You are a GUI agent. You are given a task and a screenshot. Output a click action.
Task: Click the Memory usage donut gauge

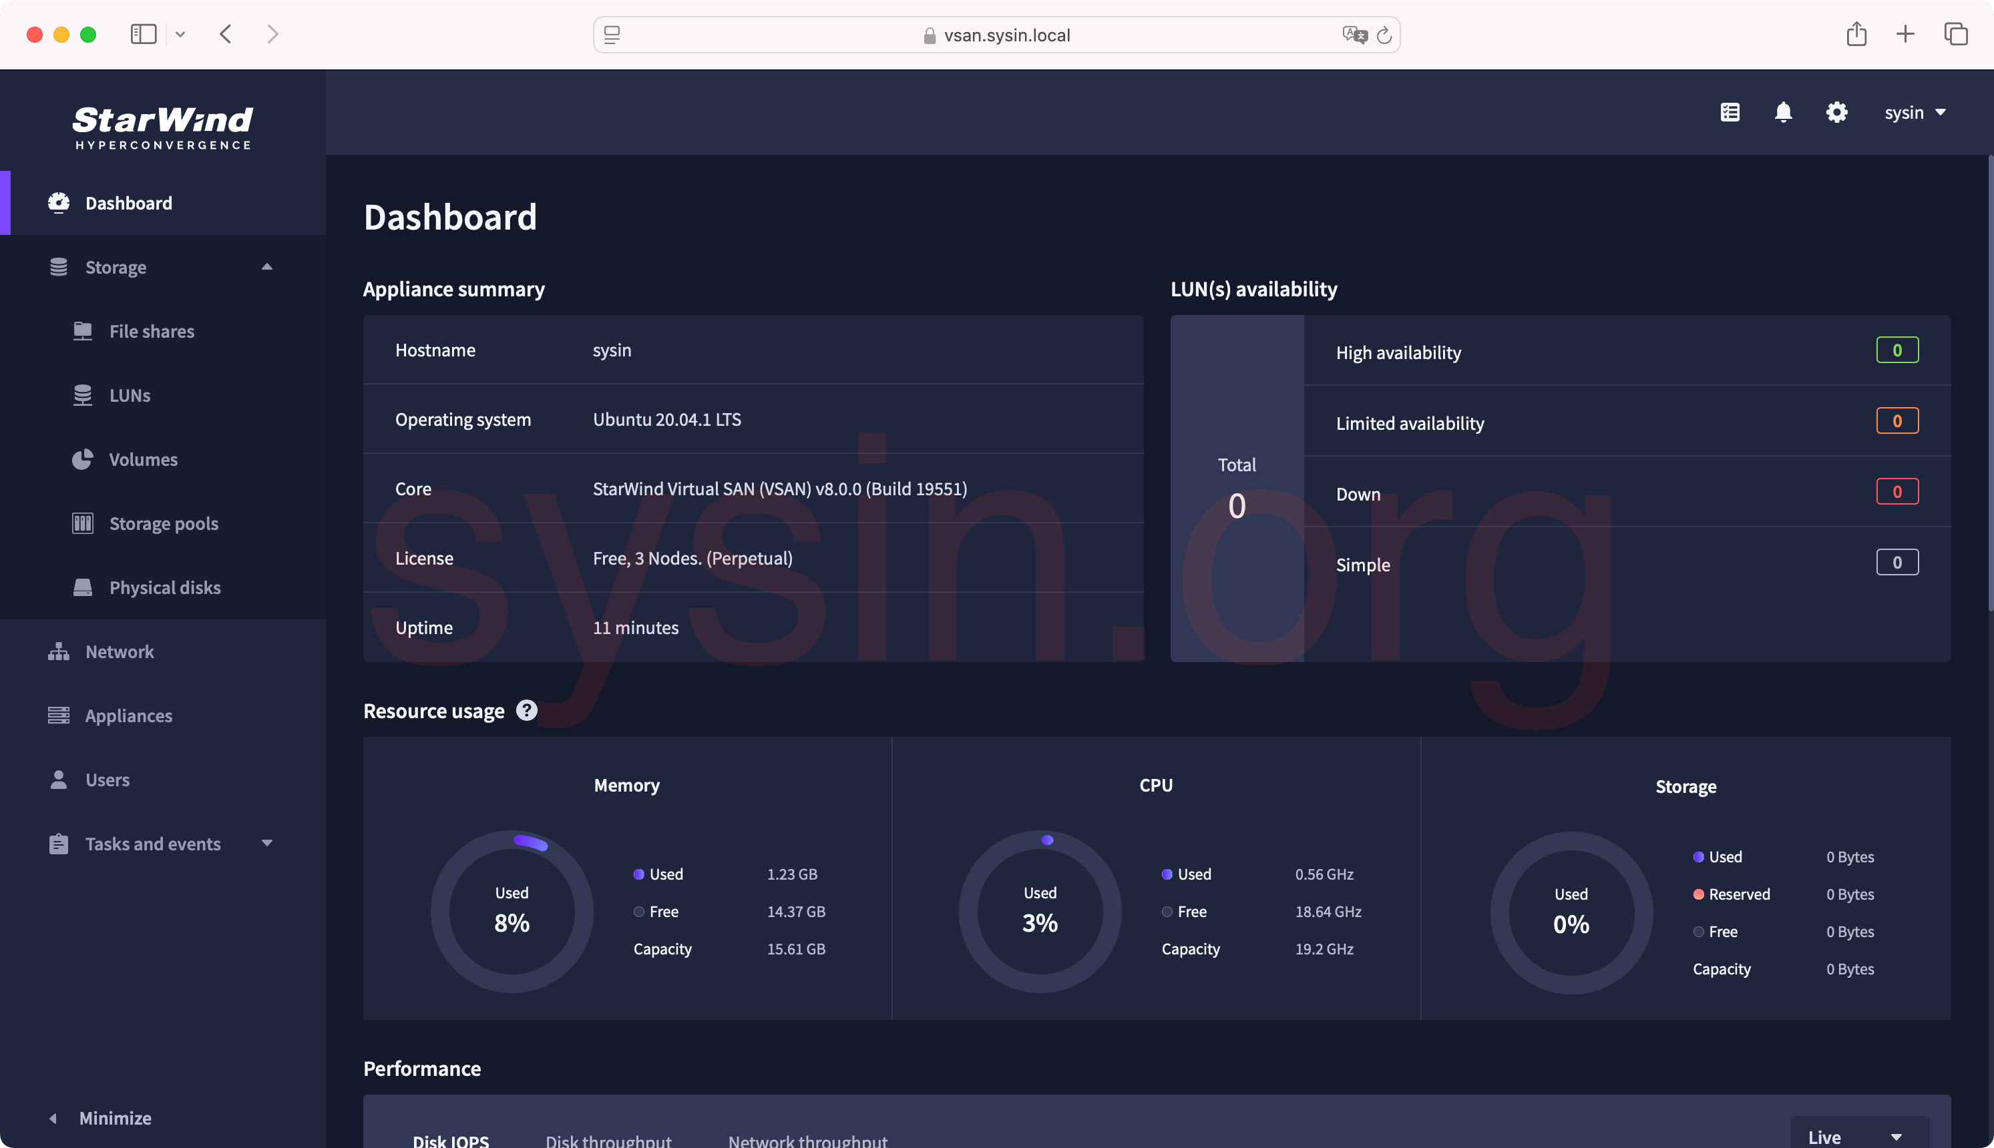[512, 910]
